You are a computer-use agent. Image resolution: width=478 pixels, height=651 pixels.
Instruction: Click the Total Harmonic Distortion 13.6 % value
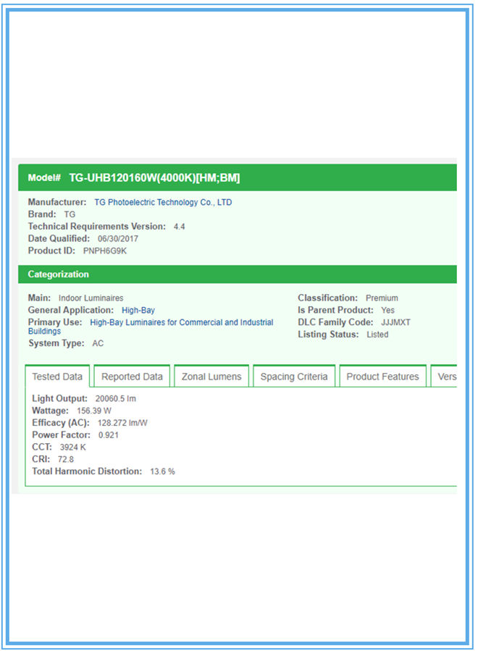162,471
